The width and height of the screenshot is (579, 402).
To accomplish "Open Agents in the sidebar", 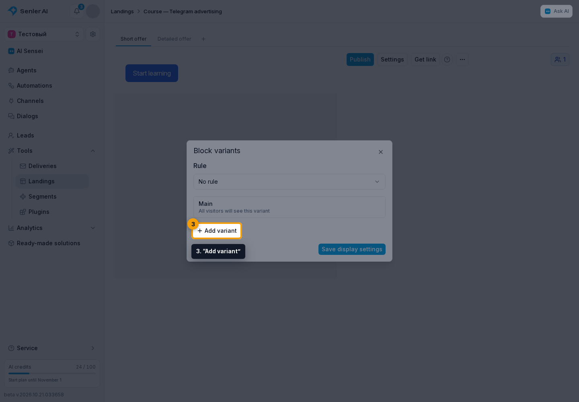I will (x=52, y=70).
